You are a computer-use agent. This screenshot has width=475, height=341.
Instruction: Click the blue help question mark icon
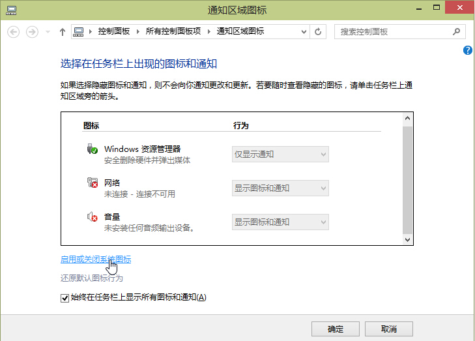coord(468,51)
